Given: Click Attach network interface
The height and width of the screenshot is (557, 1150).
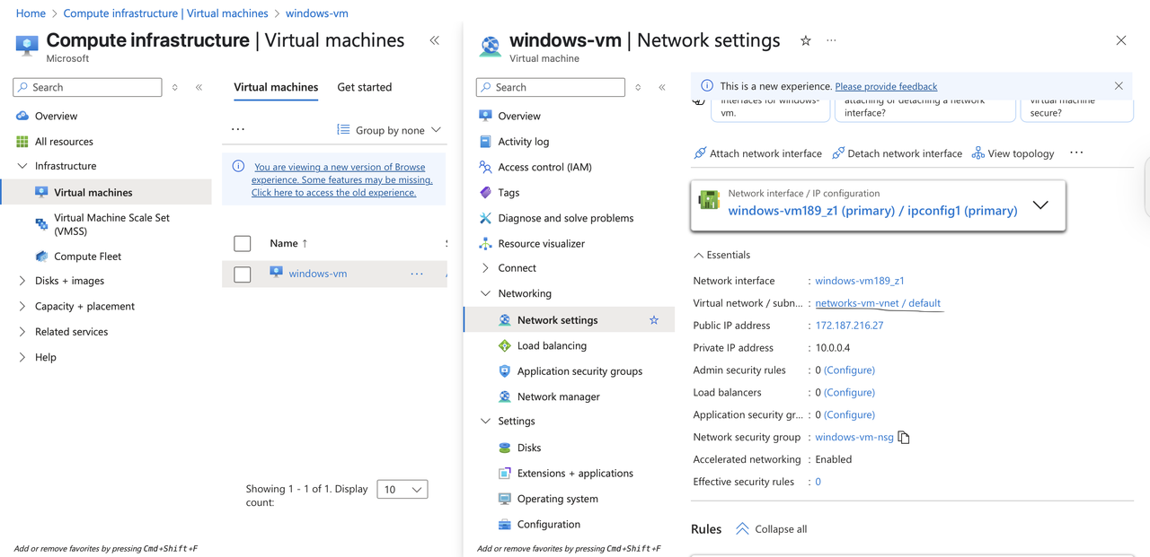Looking at the screenshot, I should point(757,153).
